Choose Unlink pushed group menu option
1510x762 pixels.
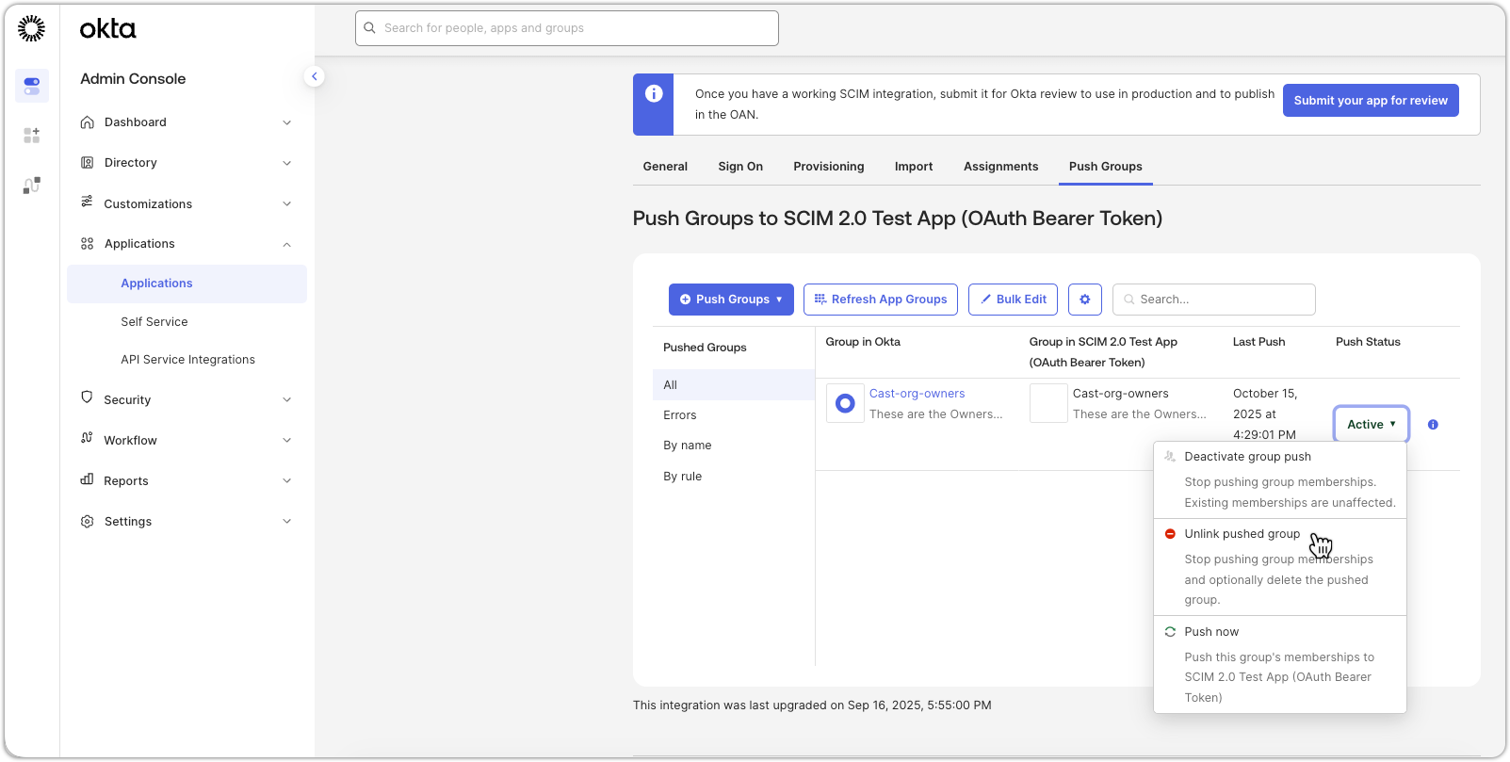1280,567
